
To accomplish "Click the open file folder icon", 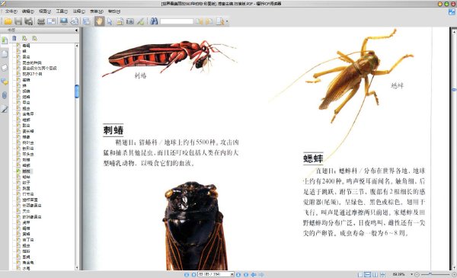I will (8, 21).
